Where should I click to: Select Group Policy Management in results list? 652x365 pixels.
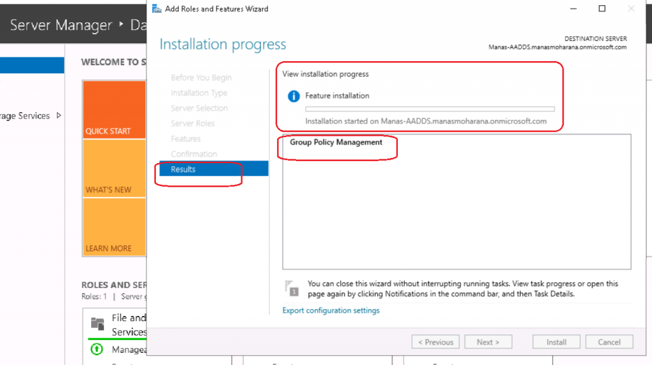336,143
